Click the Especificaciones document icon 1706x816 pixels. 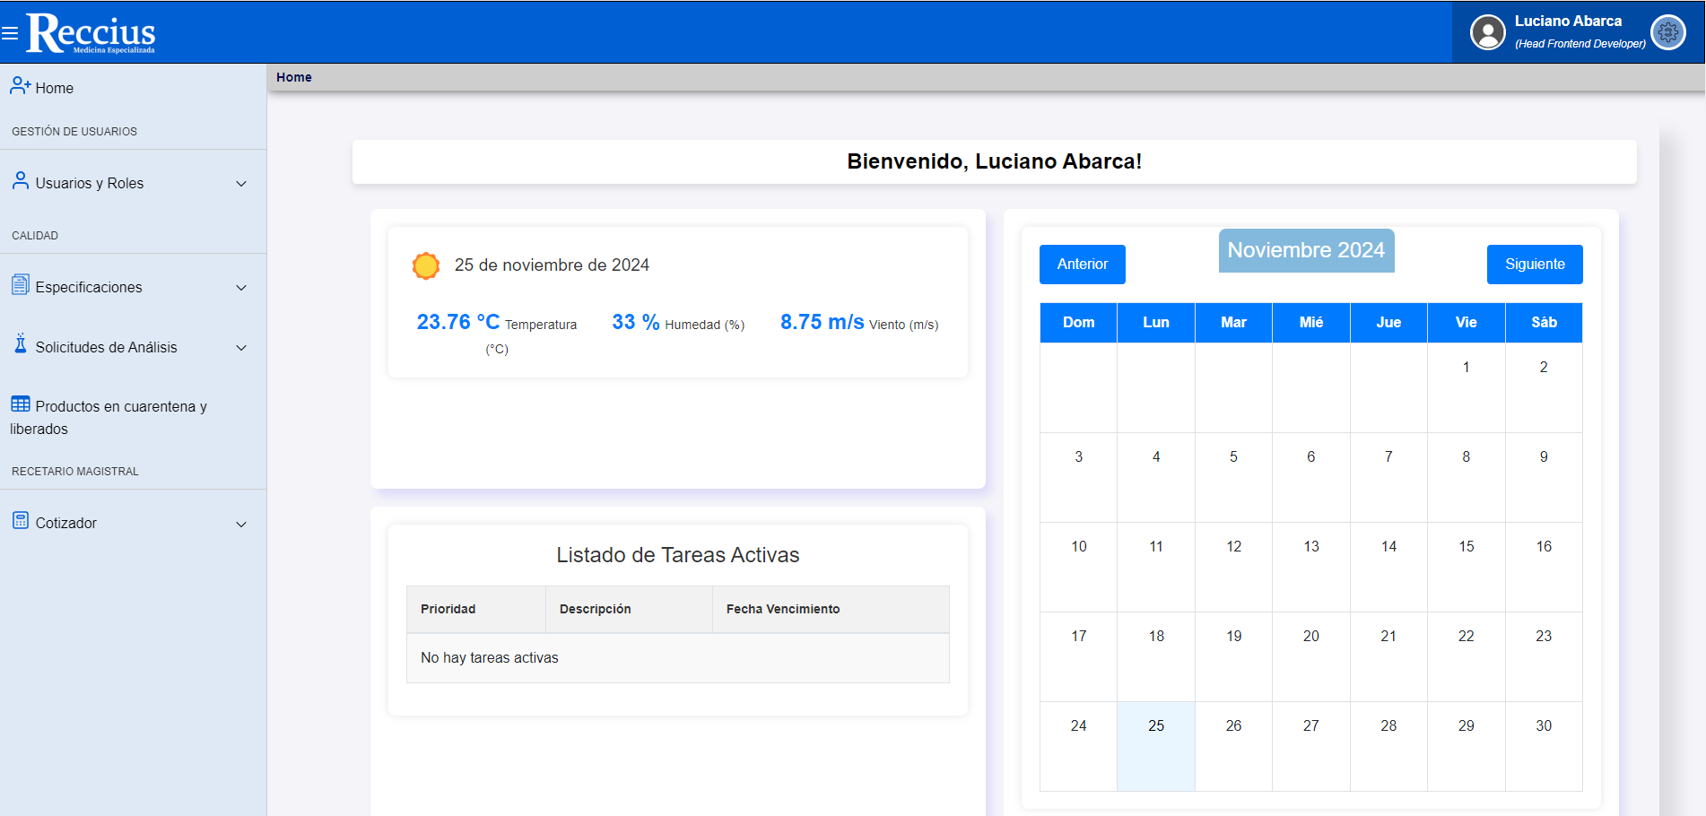20,285
